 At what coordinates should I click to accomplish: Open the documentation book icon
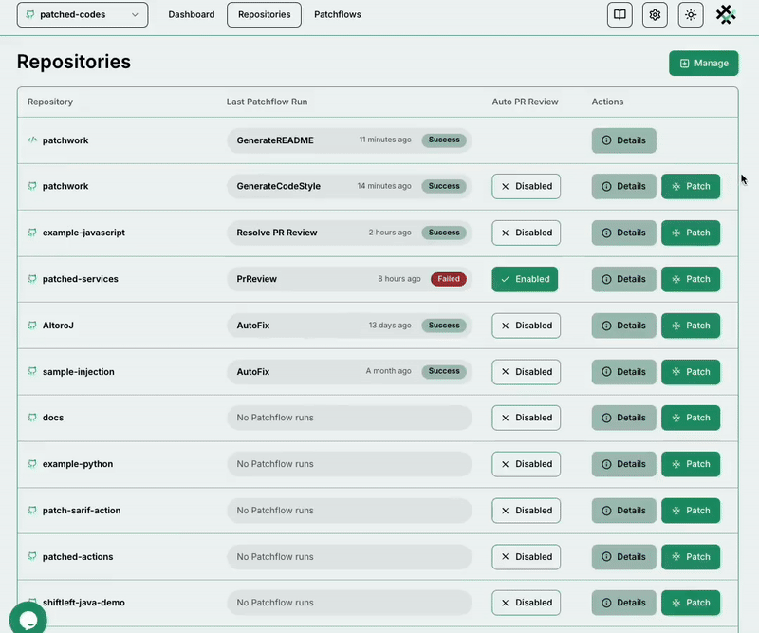coord(620,15)
